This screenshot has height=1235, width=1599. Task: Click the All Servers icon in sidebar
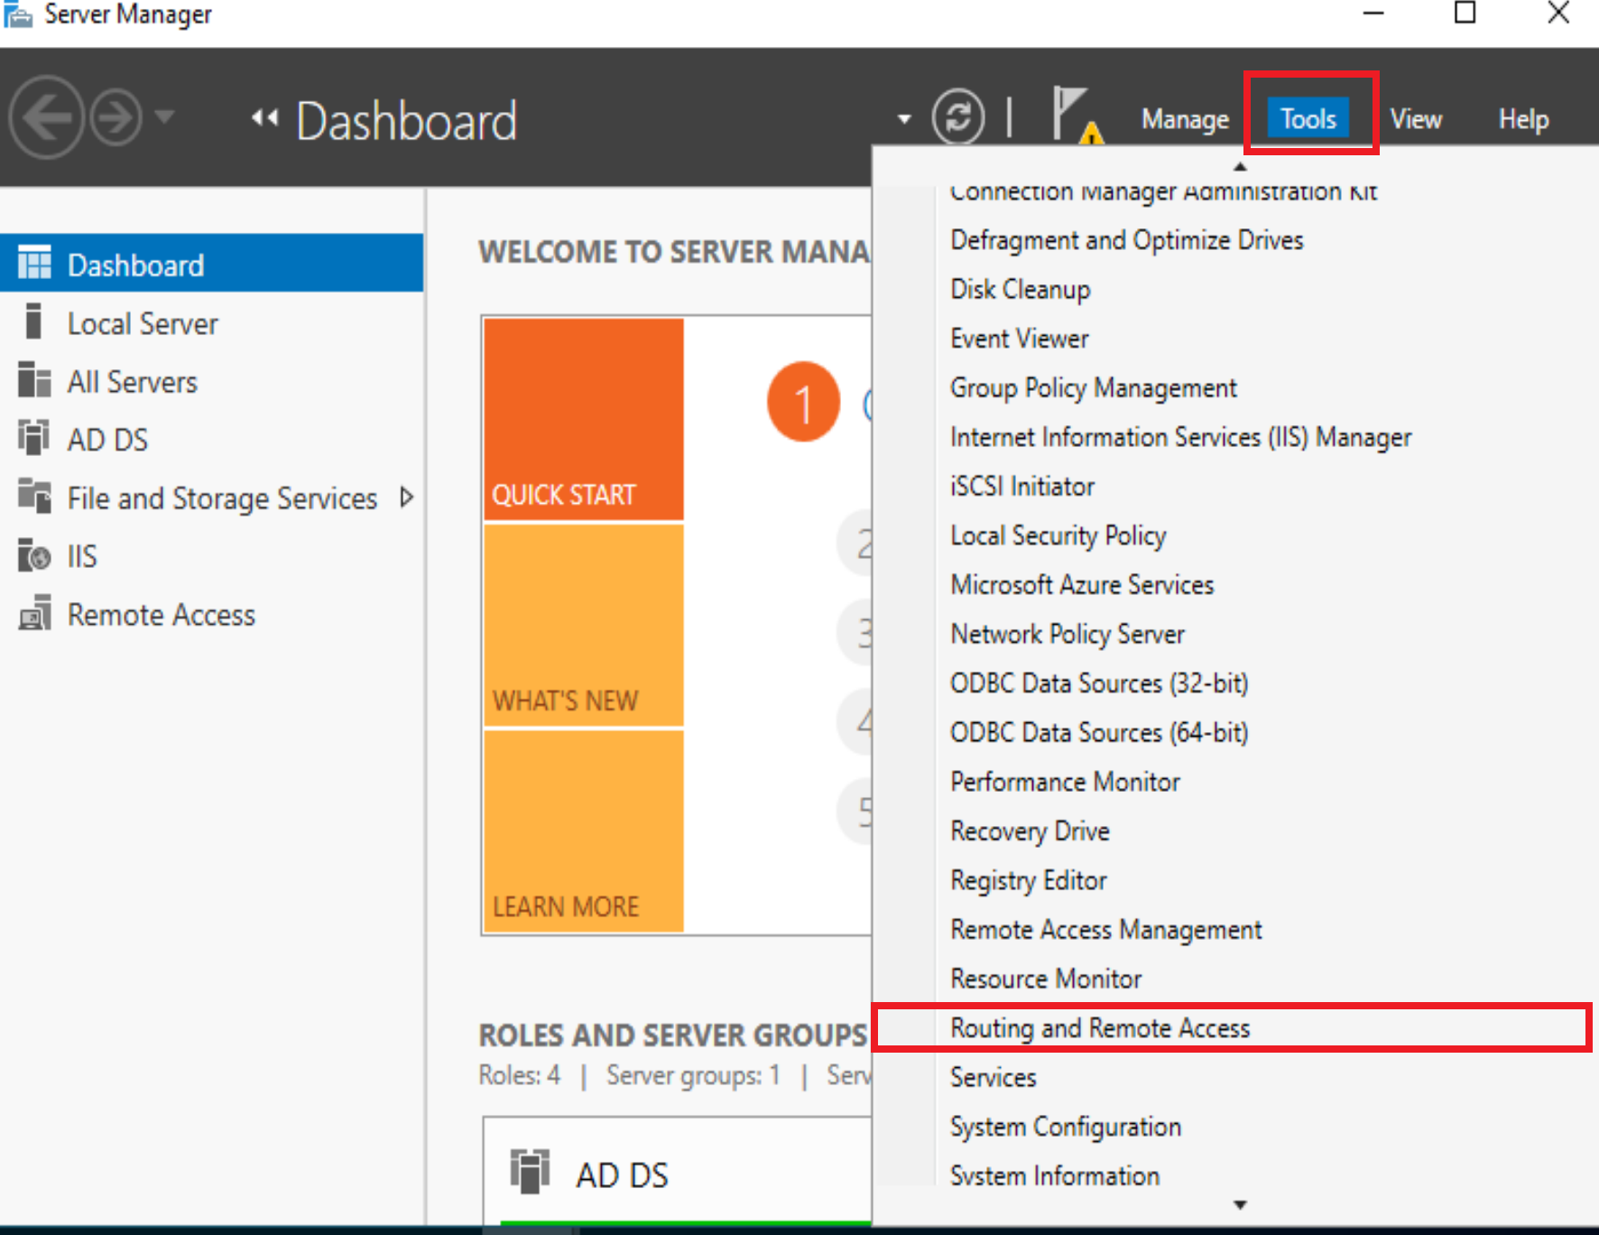click(34, 380)
